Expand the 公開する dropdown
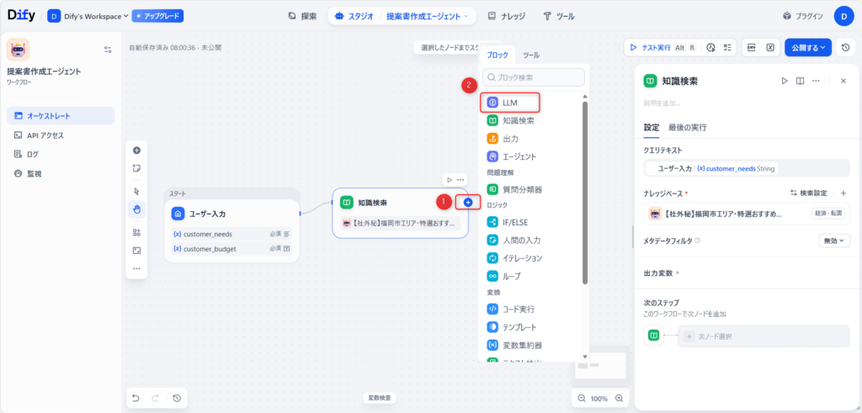The height and width of the screenshot is (413, 862). pyautogui.click(x=808, y=47)
